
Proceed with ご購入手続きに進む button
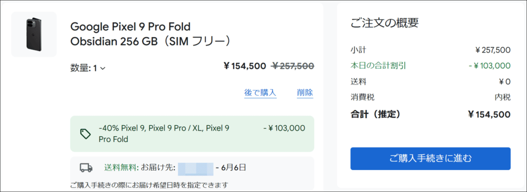[x=431, y=159]
